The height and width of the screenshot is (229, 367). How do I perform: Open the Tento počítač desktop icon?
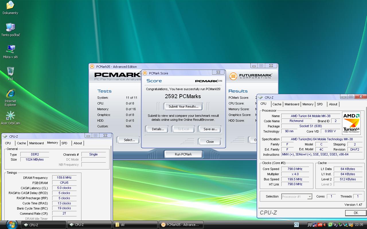tap(11, 30)
